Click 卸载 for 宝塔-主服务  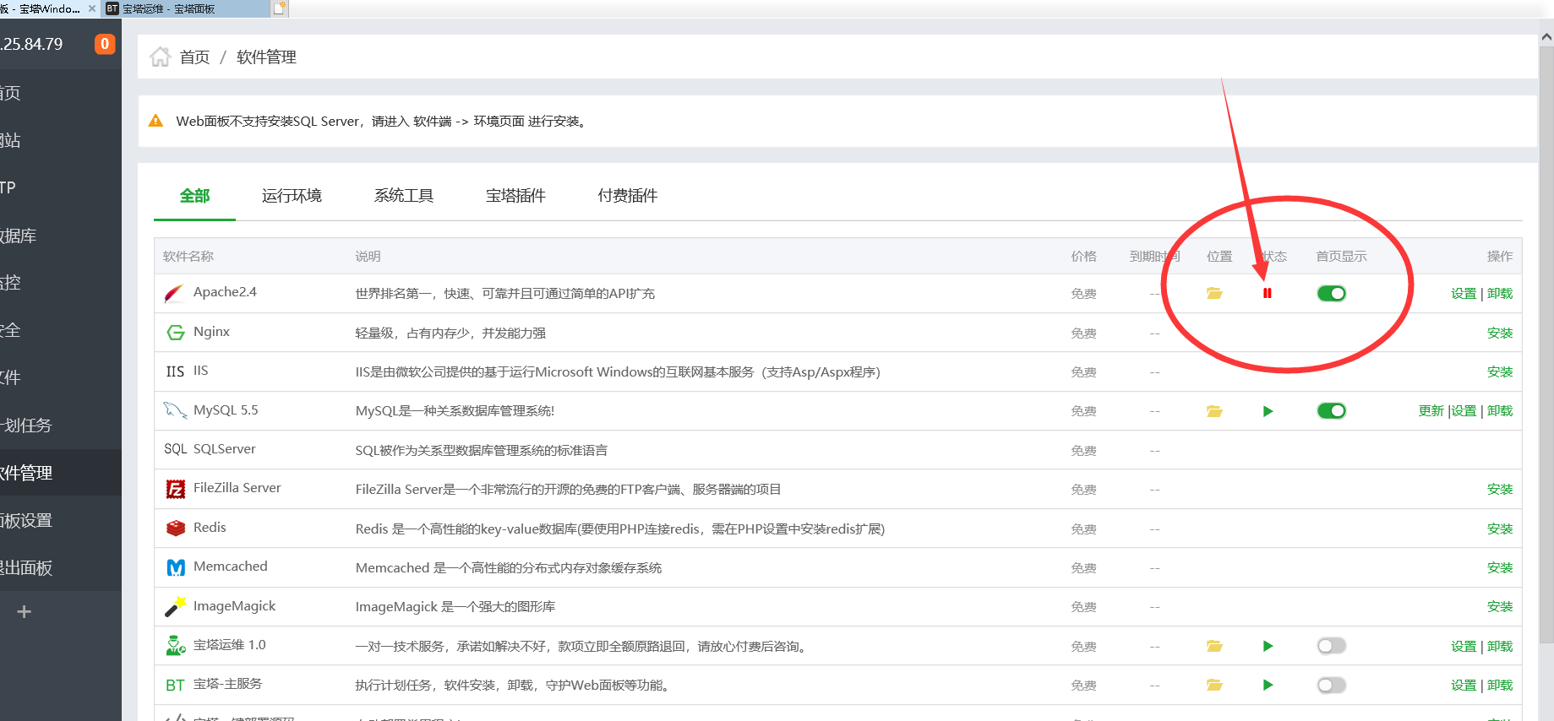coord(1500,685)
